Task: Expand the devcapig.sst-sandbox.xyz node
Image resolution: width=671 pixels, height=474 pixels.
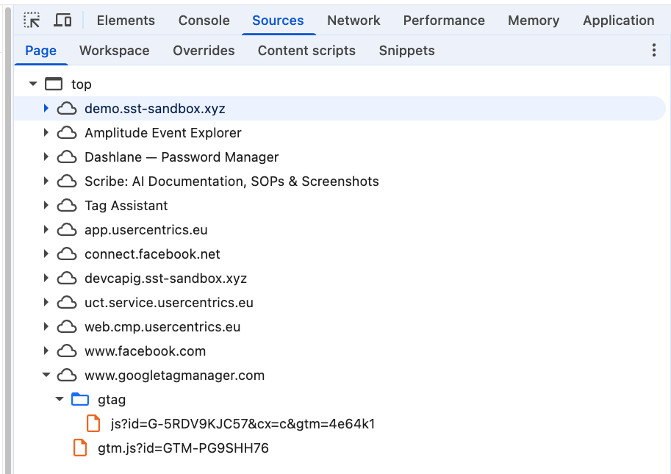Action: pos(46,278)
